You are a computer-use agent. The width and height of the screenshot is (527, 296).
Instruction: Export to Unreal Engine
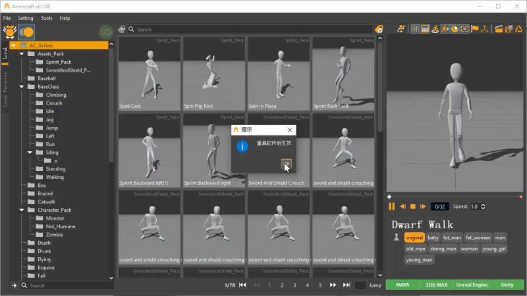472,285
